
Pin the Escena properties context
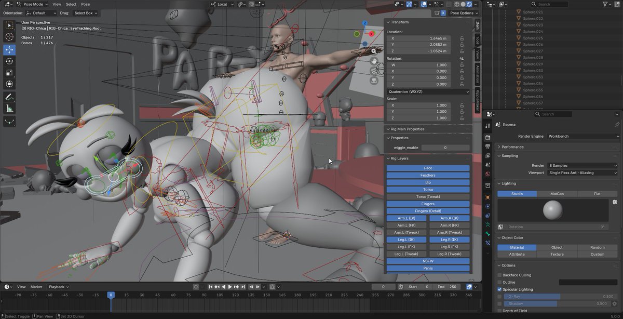tap(617, 125)
